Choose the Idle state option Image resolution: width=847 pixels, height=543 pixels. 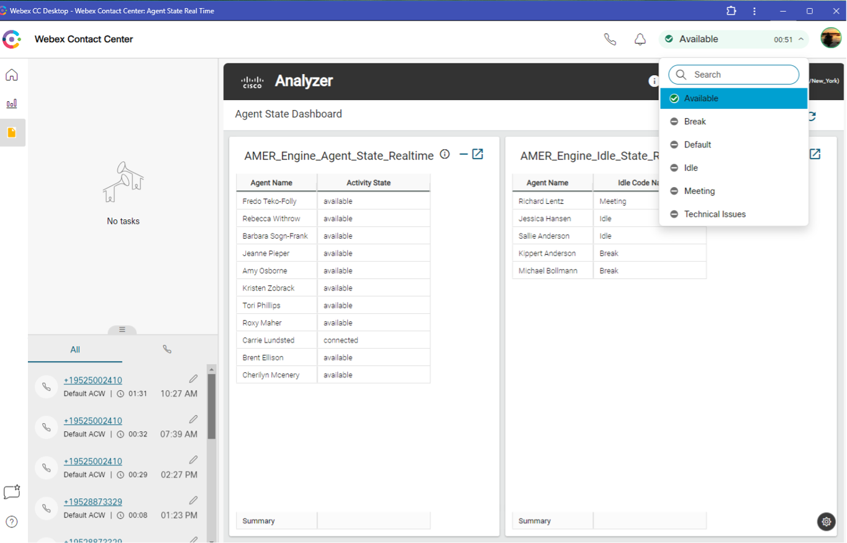pos(733,168)
